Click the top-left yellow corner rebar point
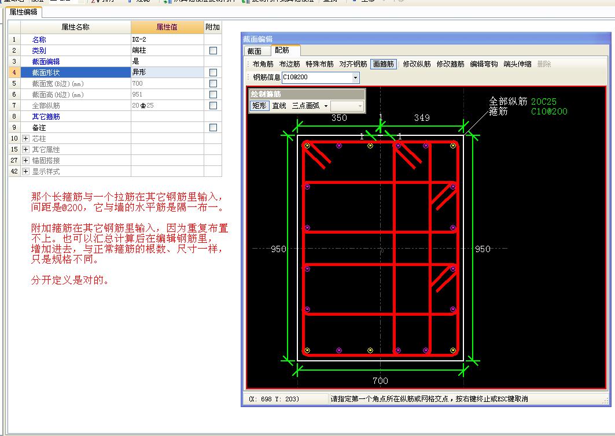Image resolution: width=615 pixels, height=436 pixels. pos(308,146)
